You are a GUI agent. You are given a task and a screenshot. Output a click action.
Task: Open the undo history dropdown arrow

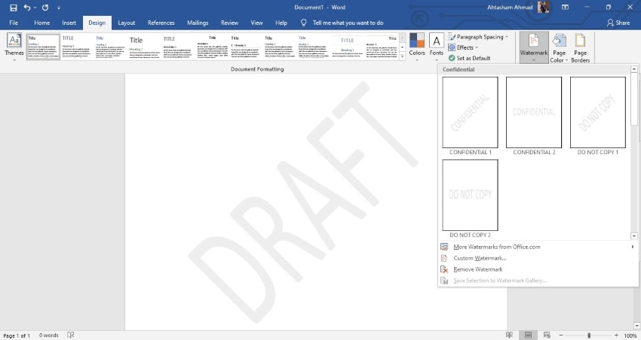coord(35,8)
